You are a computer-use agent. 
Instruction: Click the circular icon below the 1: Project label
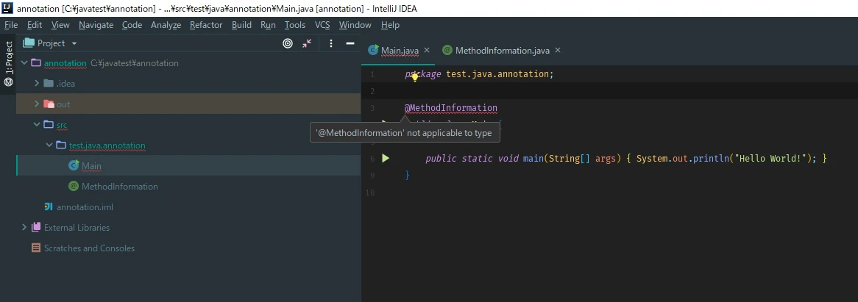click(8, 82)
